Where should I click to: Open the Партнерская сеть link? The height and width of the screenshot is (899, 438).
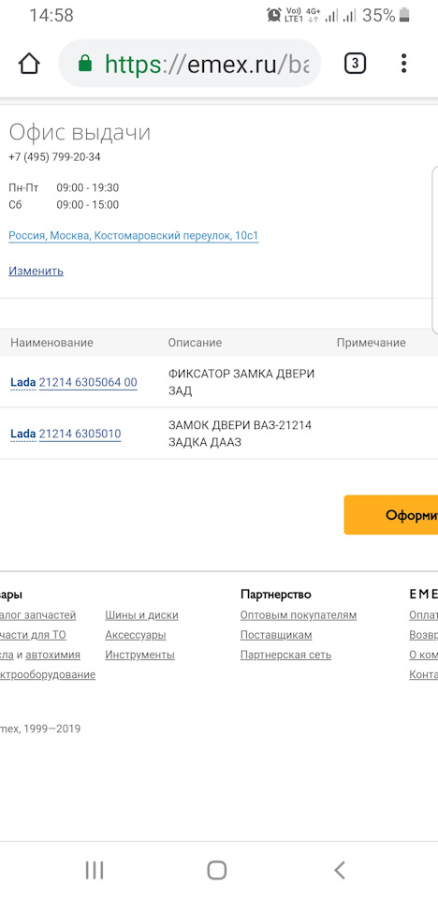(286, 655)
